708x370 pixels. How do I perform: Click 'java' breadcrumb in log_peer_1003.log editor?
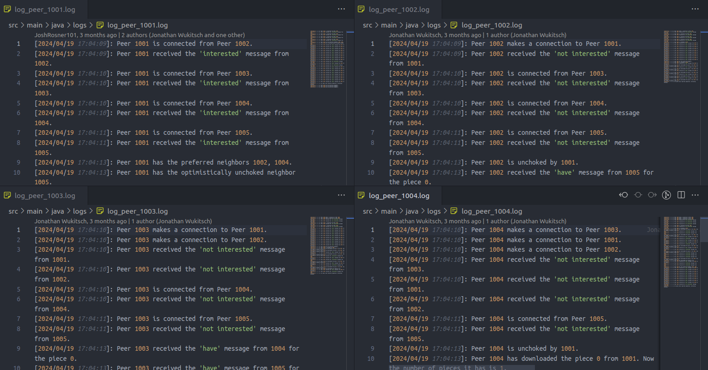point(57,211)
